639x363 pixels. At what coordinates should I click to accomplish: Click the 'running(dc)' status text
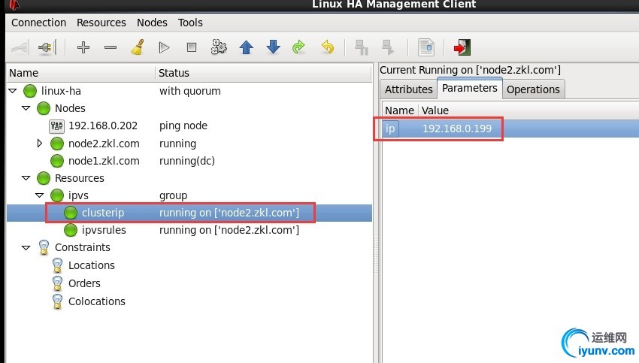(187, 161)
